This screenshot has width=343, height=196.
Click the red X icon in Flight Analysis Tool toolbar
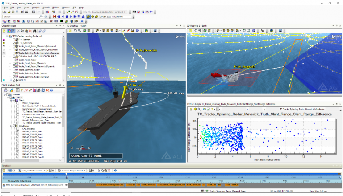point(47,90)
